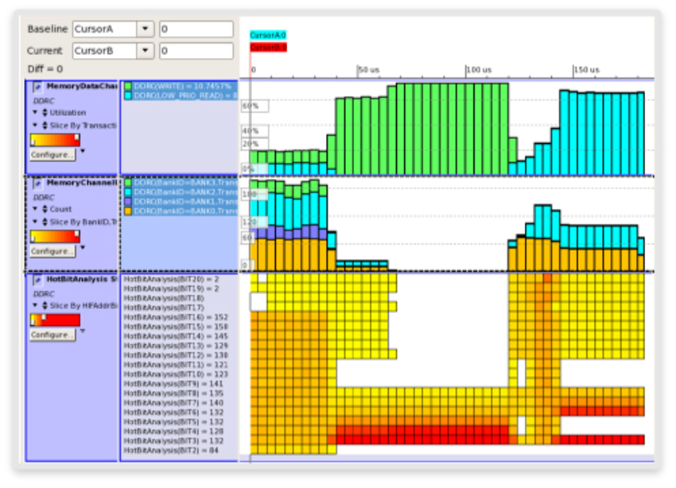Click the Count up-down spinner icon
This screenshot has height=488, width=676.
point(45,210)
